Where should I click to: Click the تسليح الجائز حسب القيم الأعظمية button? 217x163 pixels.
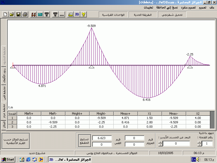[16, 141]
